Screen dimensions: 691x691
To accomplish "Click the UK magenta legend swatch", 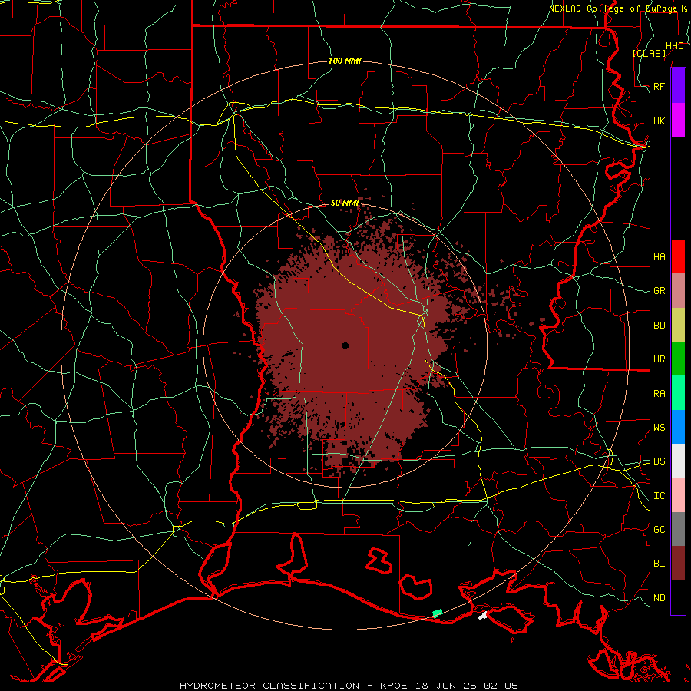I will click(678, 121).
